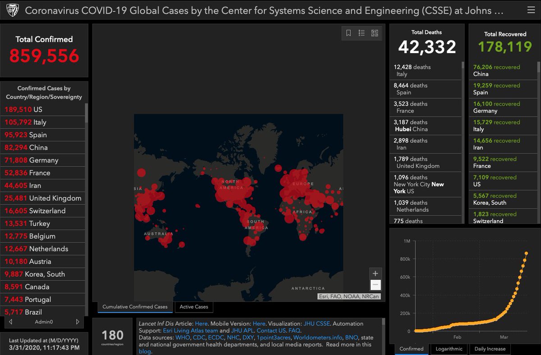
Task: Select New York City 1,096 deaths entry
Action: [x=426, y=184]
